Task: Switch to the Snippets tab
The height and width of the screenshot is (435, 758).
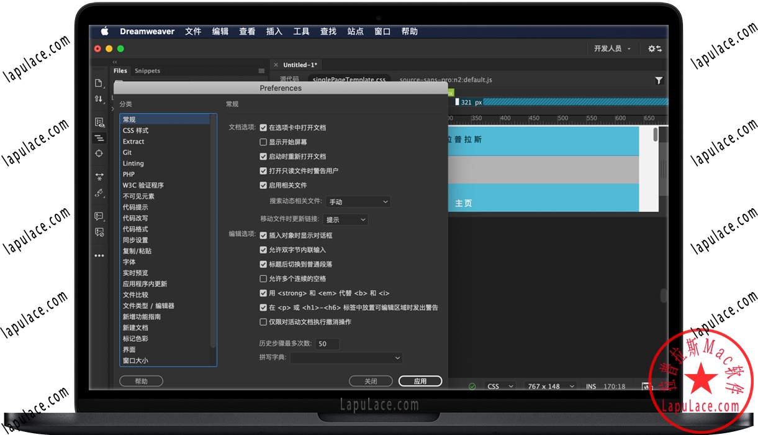Action: tap(147, 71)
